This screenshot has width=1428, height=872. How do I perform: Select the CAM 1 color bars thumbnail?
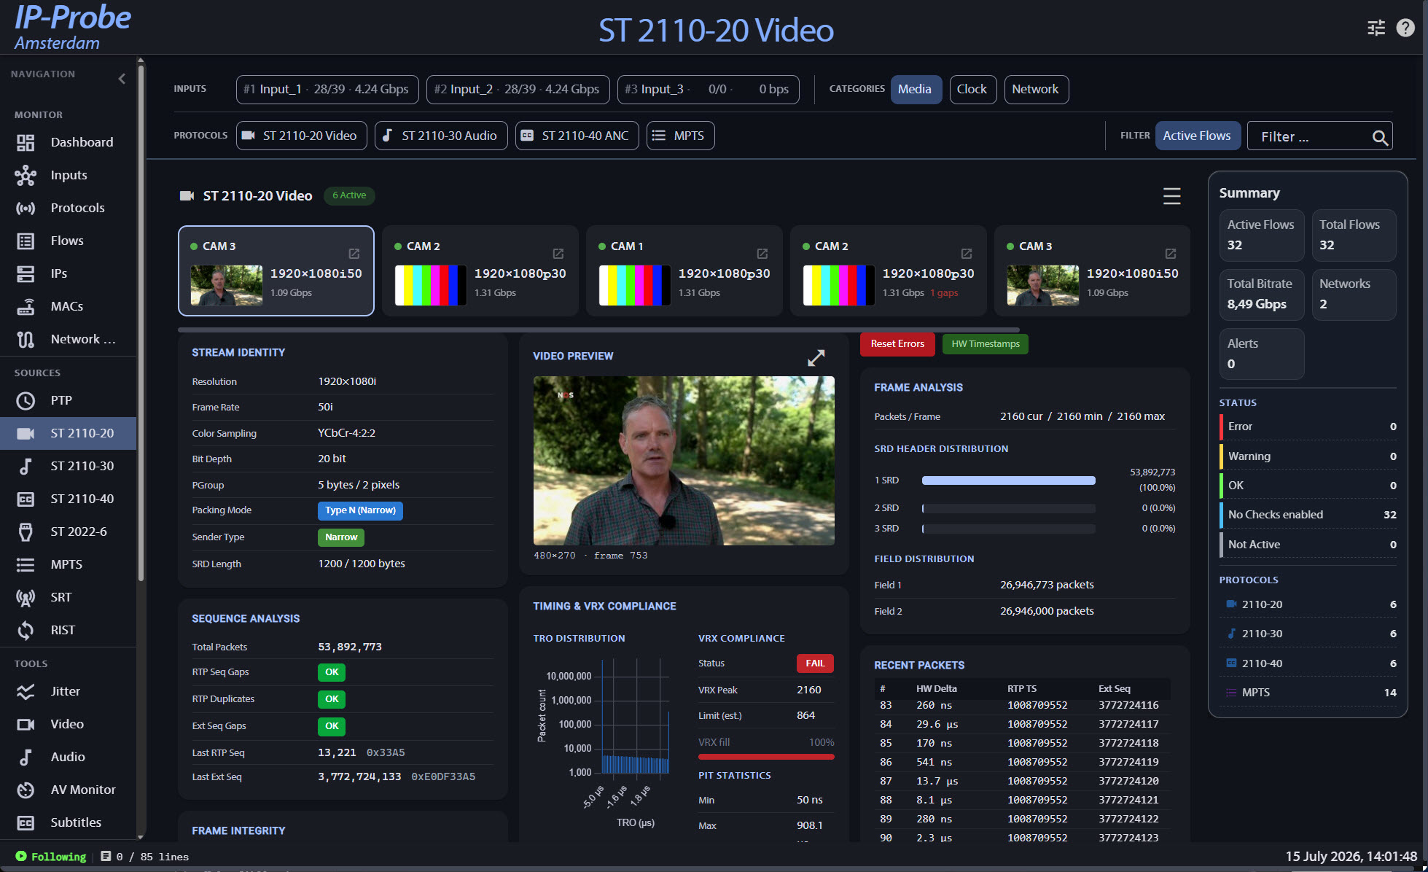[x=634, y=285]
